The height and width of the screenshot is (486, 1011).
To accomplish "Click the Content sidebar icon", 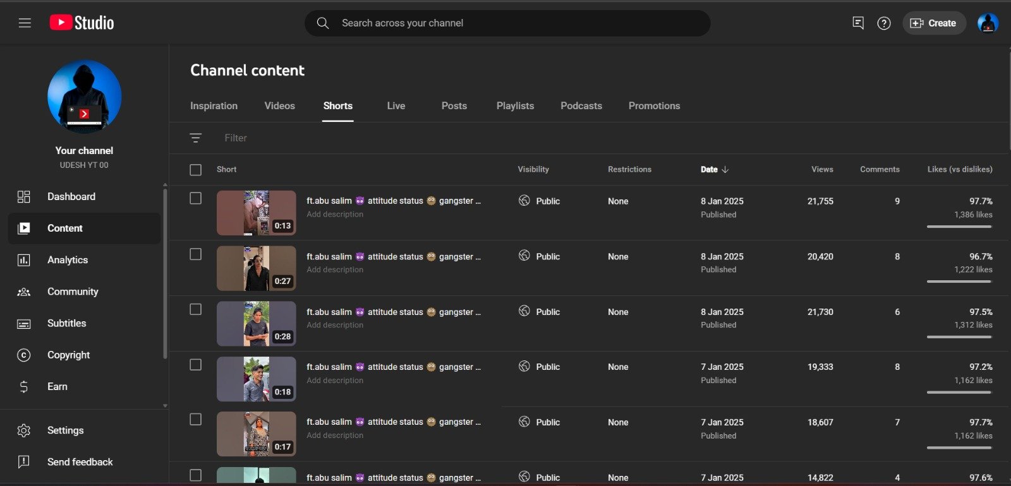I will [x=24, y=228].
